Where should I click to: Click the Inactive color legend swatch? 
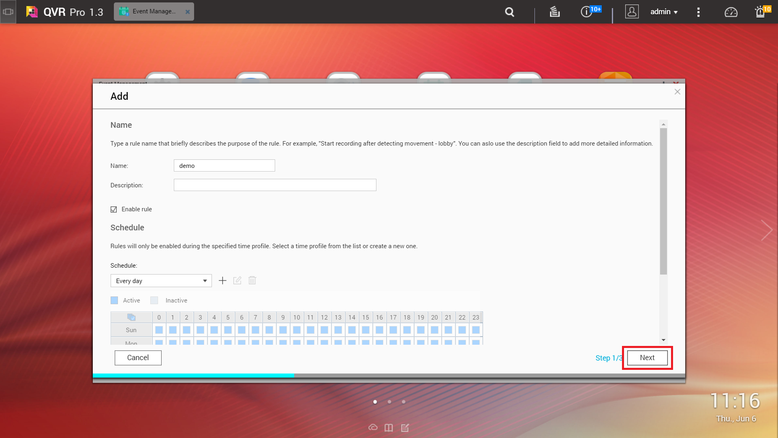pyautogui.click(x=154, y=300)
